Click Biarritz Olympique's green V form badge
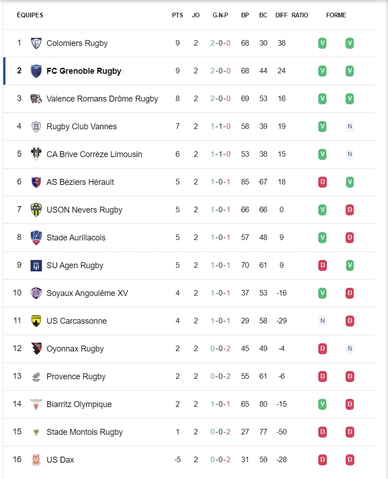The width and height of the screenshot is (388, 479). click(x=322, y=404)
